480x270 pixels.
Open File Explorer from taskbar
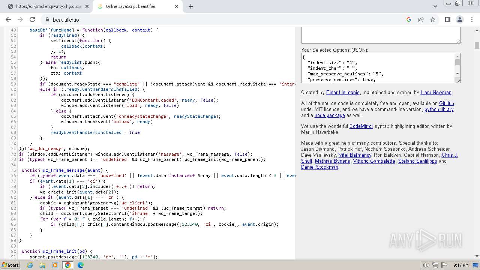click(42, 265)
